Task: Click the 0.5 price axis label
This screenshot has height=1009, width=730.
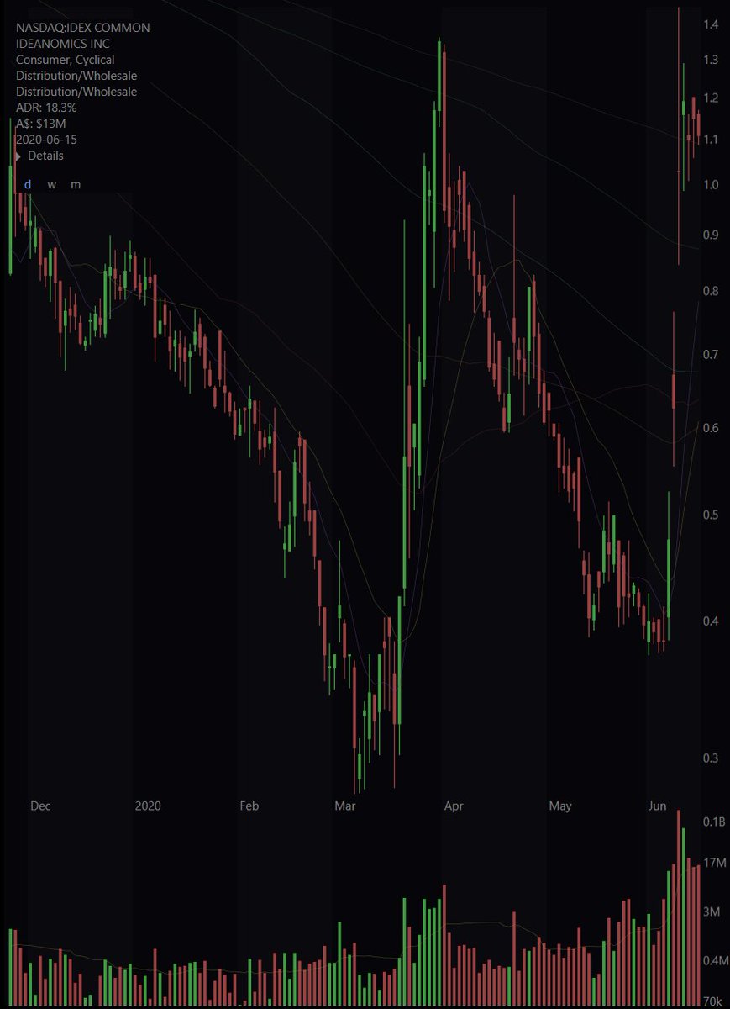Action: pos(711,515)
